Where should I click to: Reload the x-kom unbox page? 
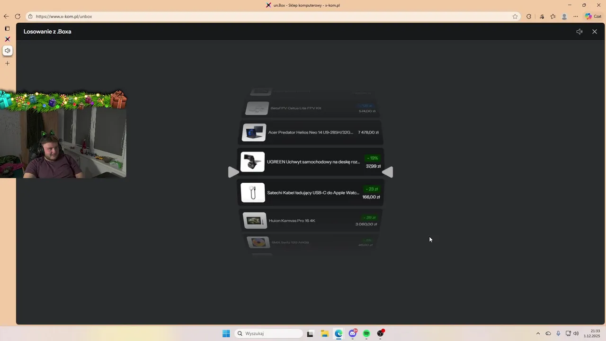[x=18, y=16]
